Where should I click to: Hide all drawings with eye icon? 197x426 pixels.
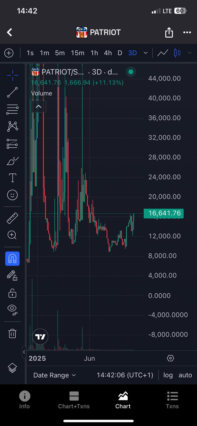pos(12,310)
